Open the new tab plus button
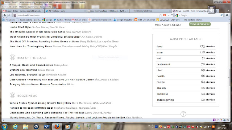The image size is (232, 130). [217, 11]
